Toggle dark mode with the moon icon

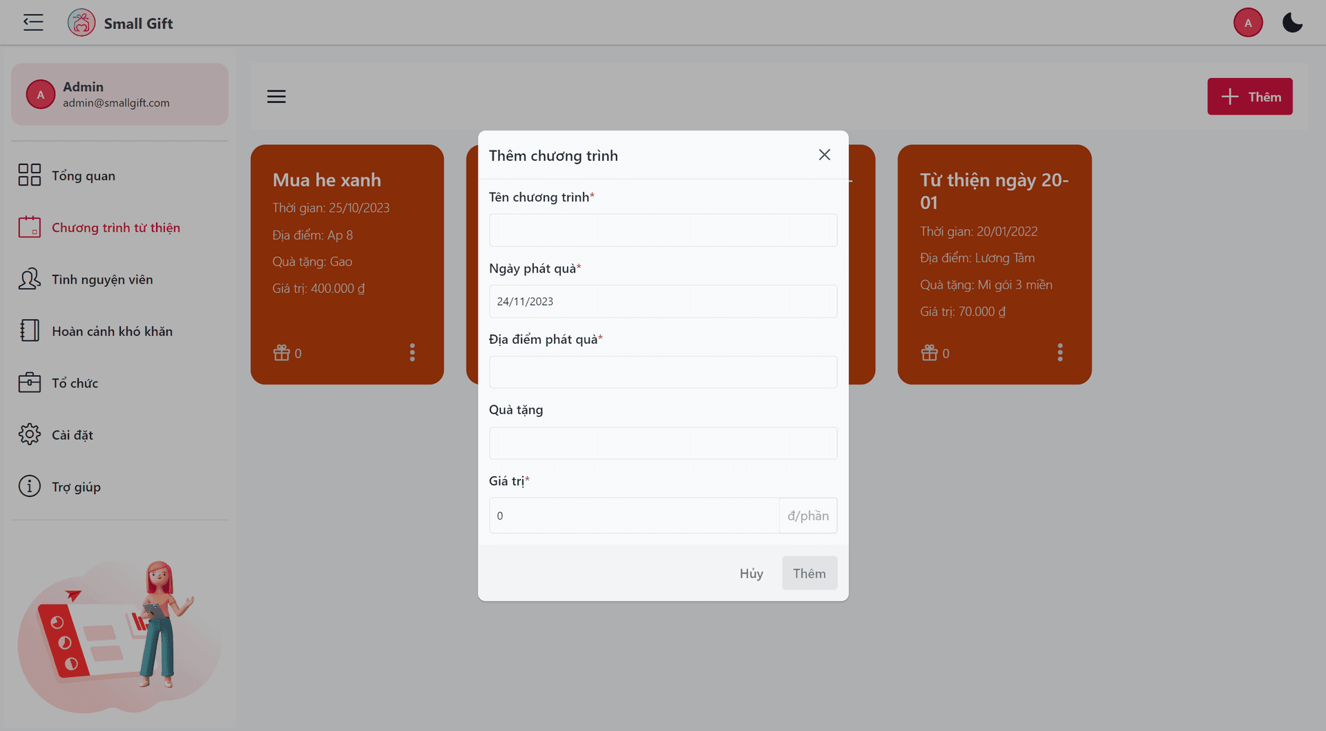coord(1292,22)
